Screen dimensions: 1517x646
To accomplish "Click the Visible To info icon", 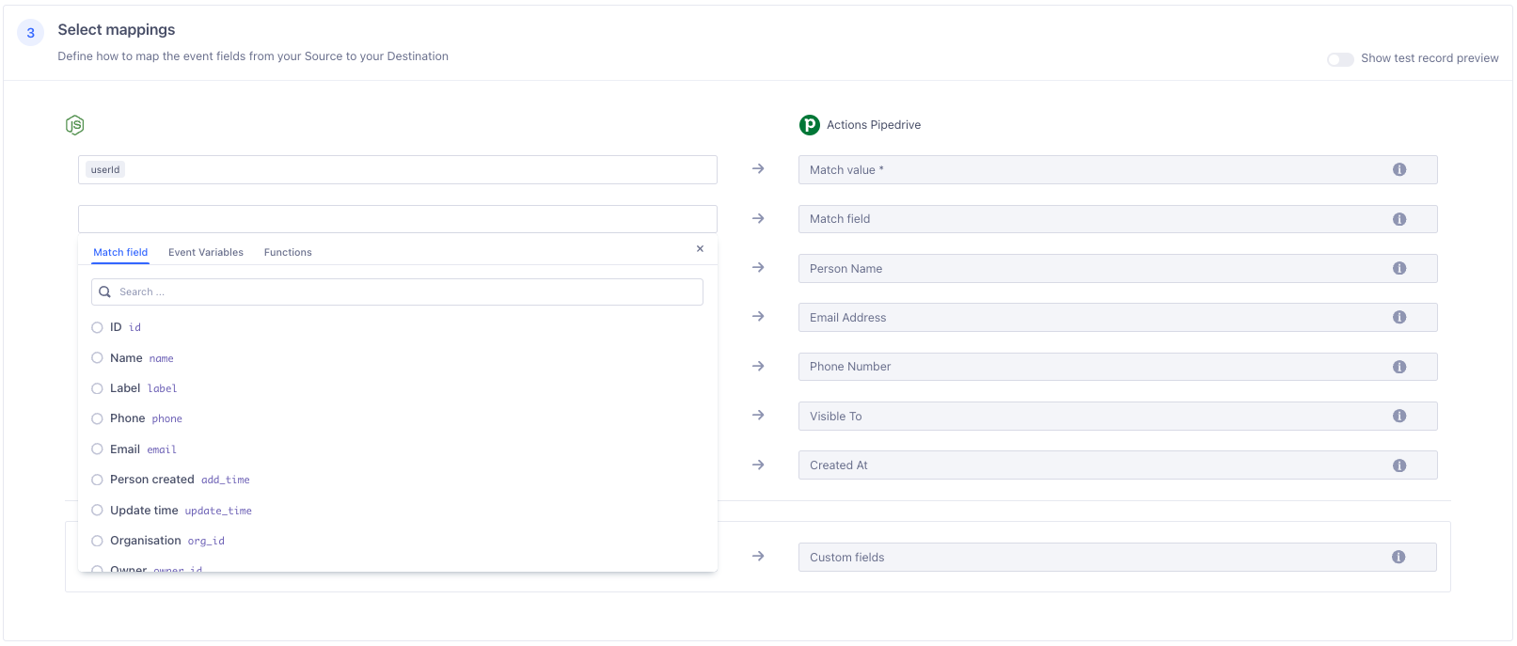I will click(x=1399, y=417).
